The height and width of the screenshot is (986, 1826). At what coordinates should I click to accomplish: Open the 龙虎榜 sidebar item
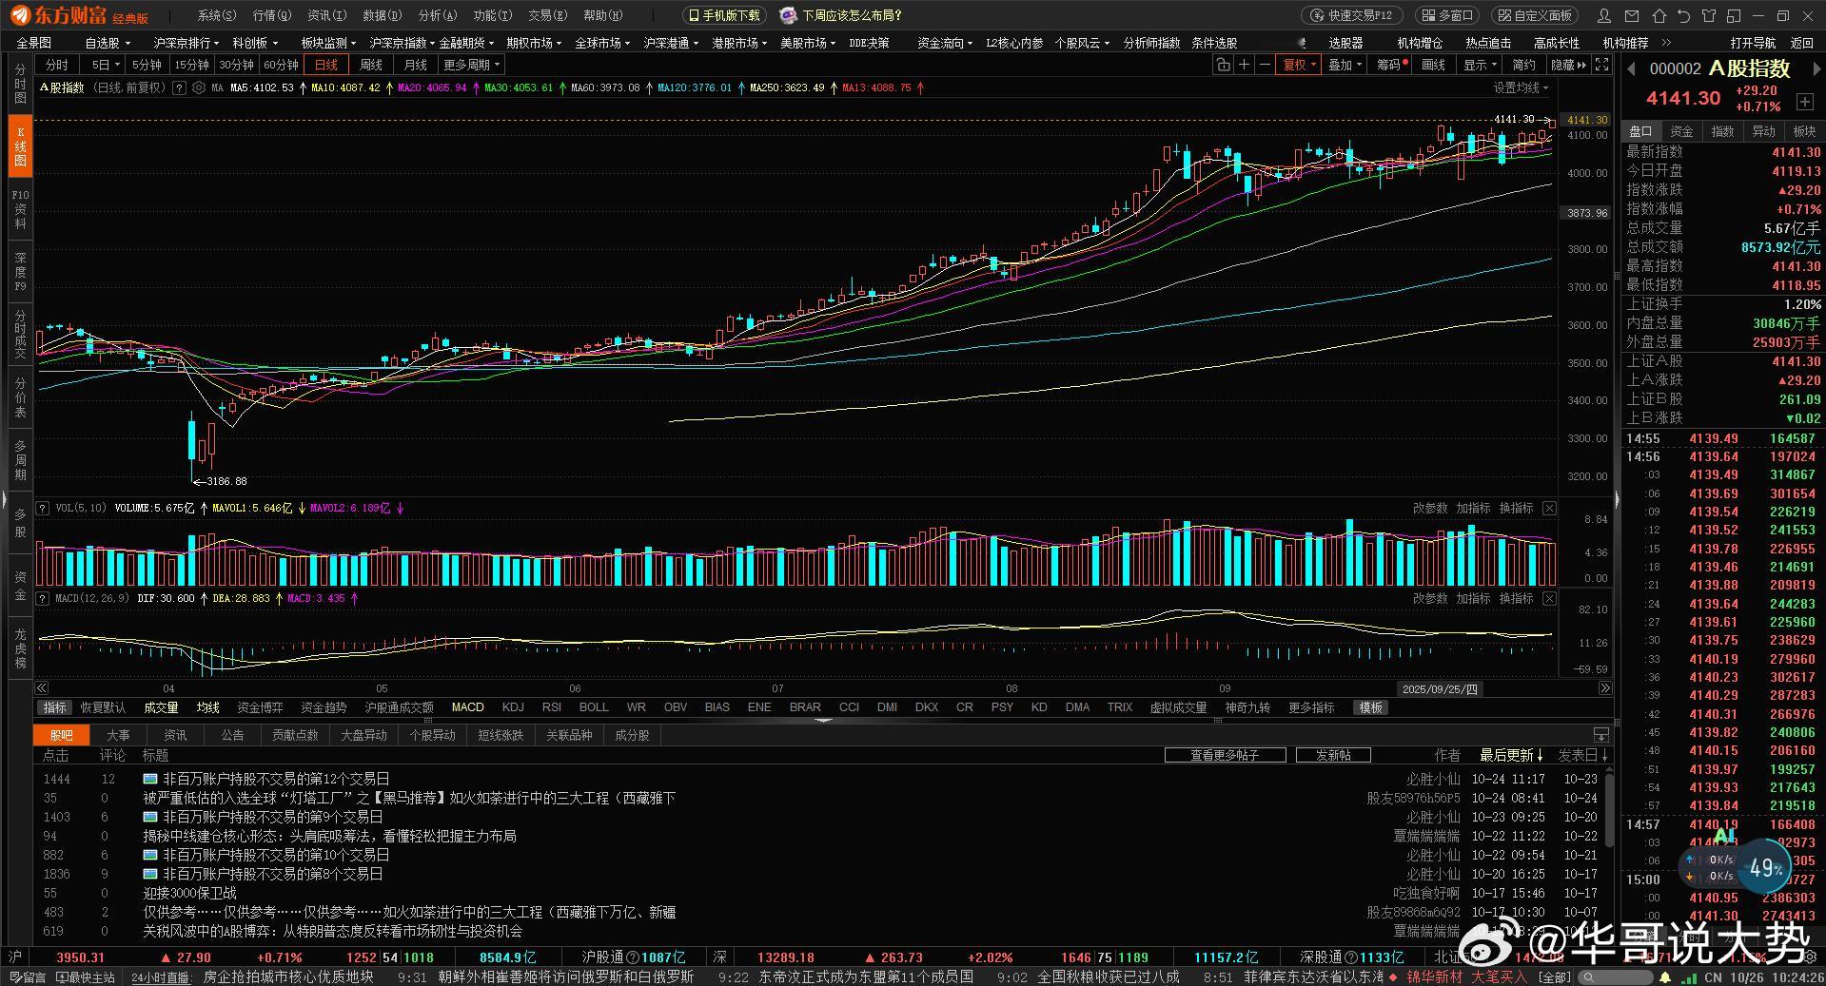click(x=20, y=648)
